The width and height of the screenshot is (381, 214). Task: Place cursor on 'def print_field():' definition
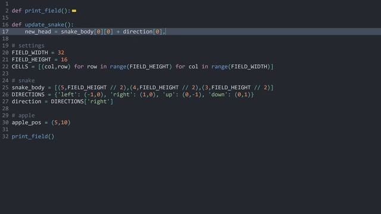tap(41, 11)
